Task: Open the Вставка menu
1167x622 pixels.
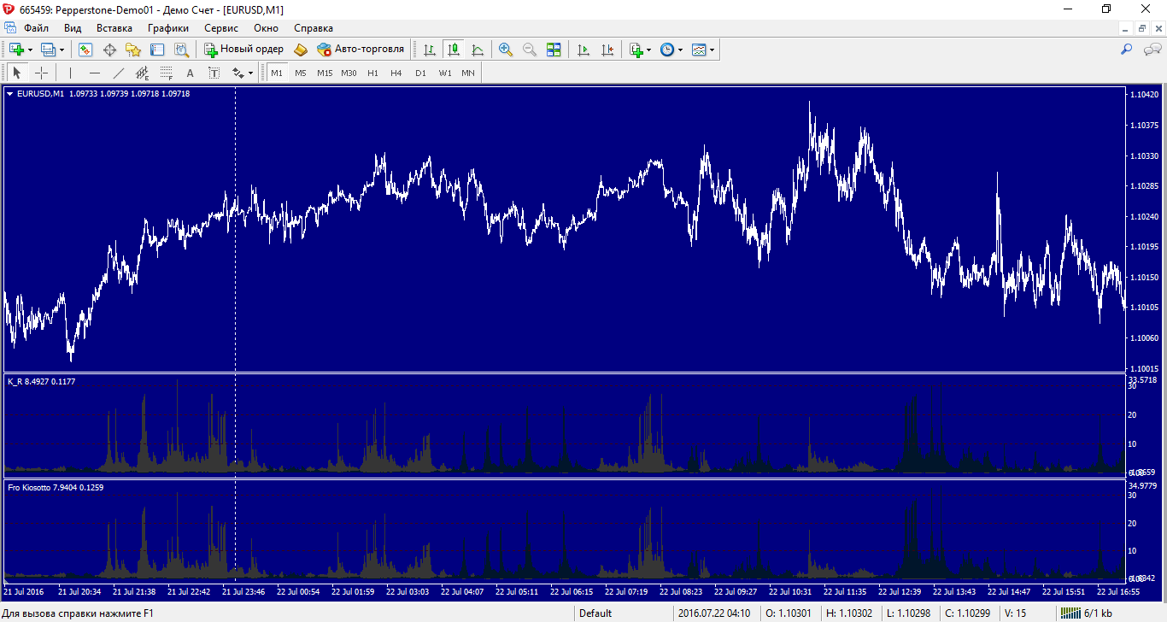Action: [114, 28]
